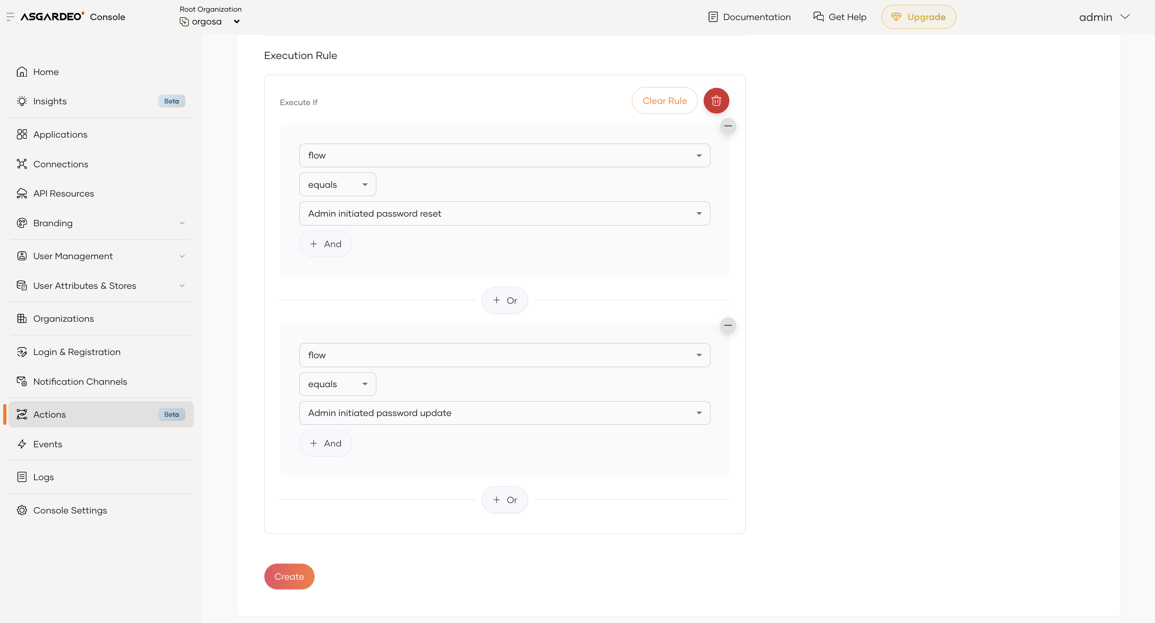
Task: Click the API Resources icon
Action: (22, 194)
